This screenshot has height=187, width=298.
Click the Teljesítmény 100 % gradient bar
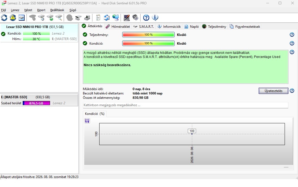point(148,35)
